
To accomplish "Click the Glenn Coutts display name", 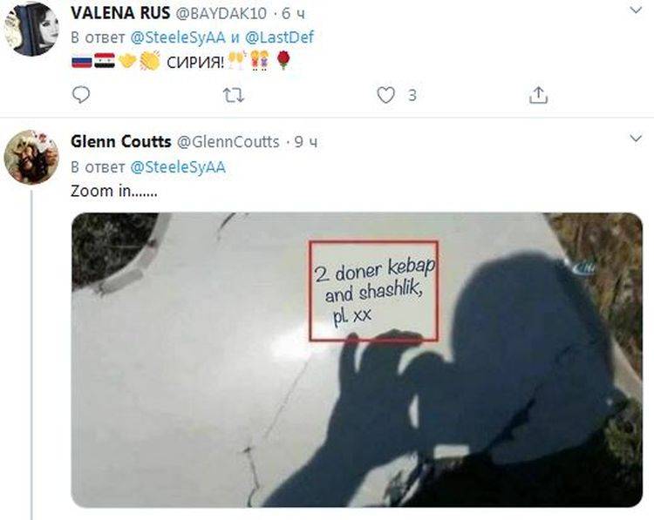I will point(121,142).
